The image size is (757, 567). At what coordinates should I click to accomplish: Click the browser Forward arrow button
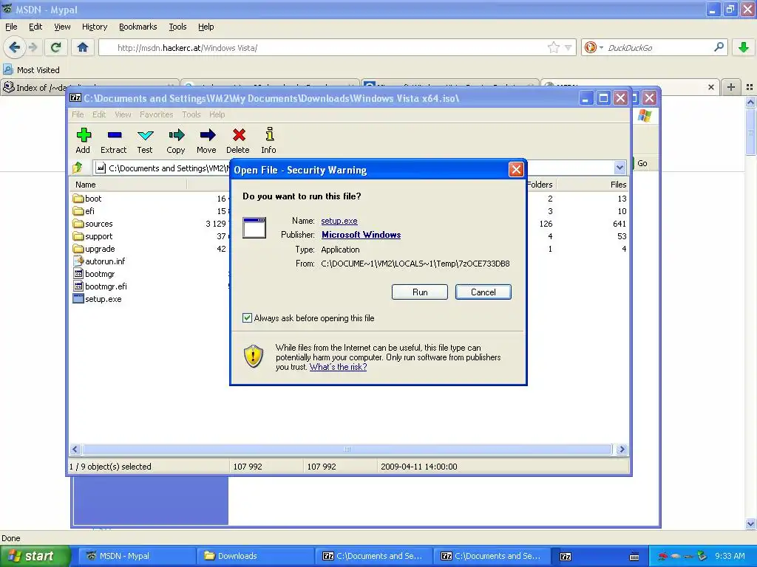[x=33, y=47]
